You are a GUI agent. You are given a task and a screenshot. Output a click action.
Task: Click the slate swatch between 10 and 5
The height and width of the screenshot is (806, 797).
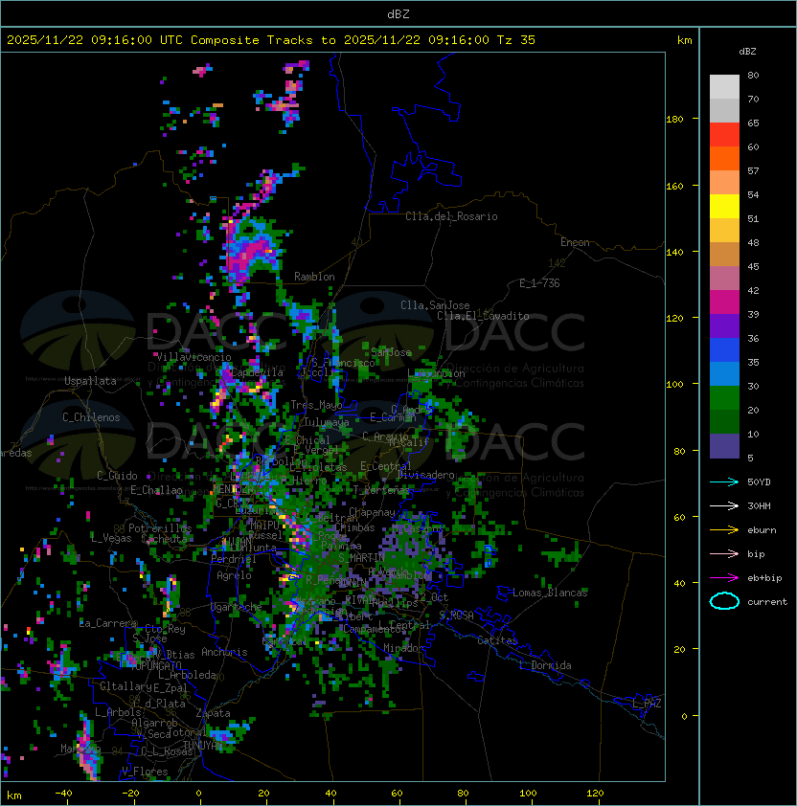point(724,446)
